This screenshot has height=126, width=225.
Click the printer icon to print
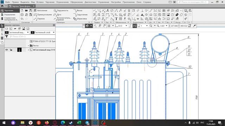22,15
